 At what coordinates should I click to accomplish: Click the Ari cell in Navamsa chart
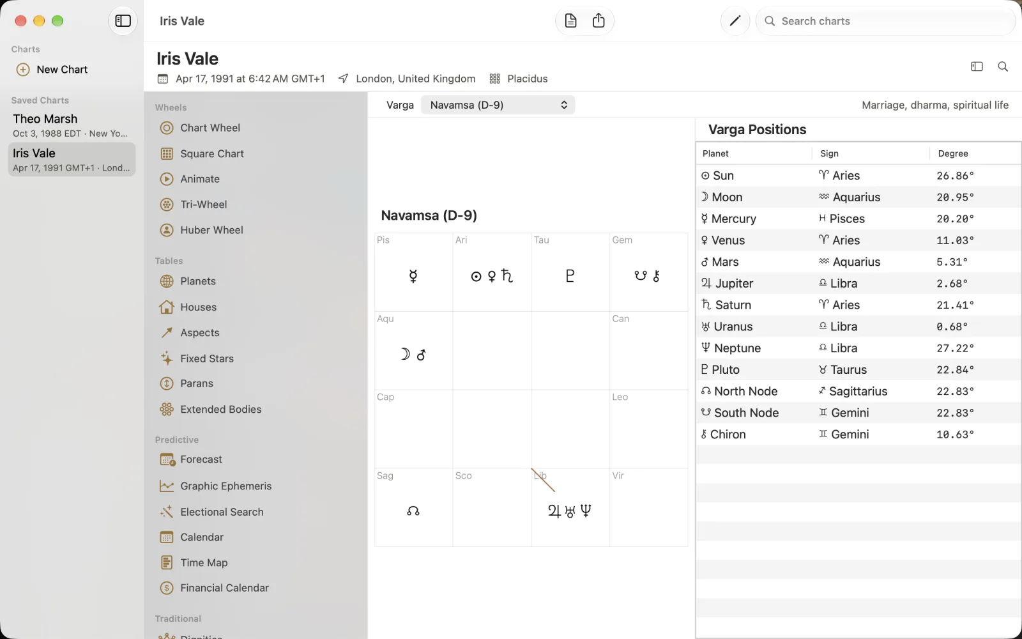click(492, 272)
